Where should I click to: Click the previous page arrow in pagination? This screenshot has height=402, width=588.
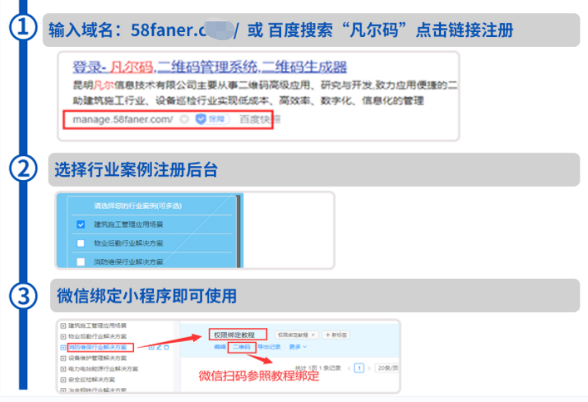point(350,368)
